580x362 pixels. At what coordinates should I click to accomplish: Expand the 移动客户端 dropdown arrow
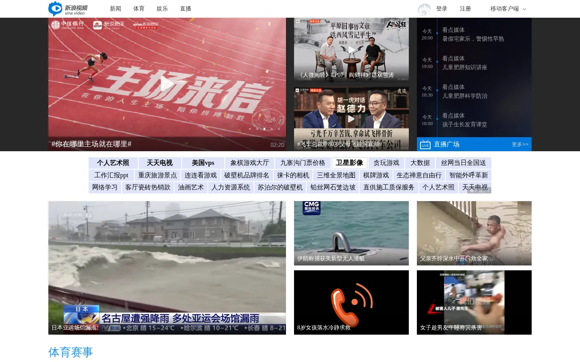[x=524, y=9]
